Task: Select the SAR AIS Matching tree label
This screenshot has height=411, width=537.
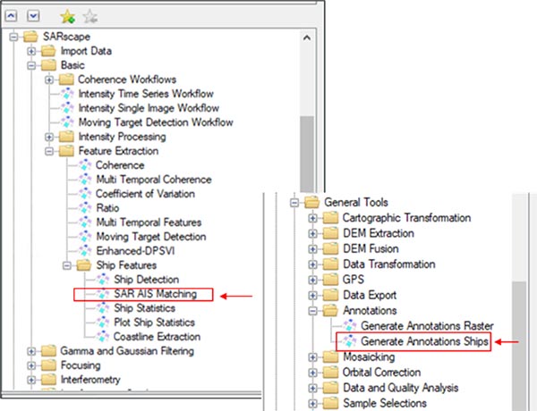Action: coord(155,294)
